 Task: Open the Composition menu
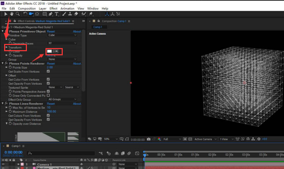(x=27, y=8)
